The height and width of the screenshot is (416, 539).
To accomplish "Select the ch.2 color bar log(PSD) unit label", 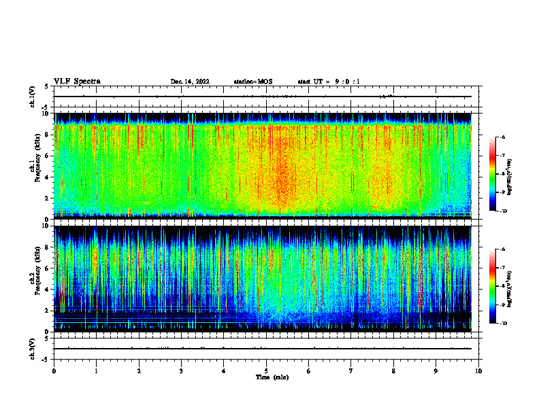I will coord(509,289).
